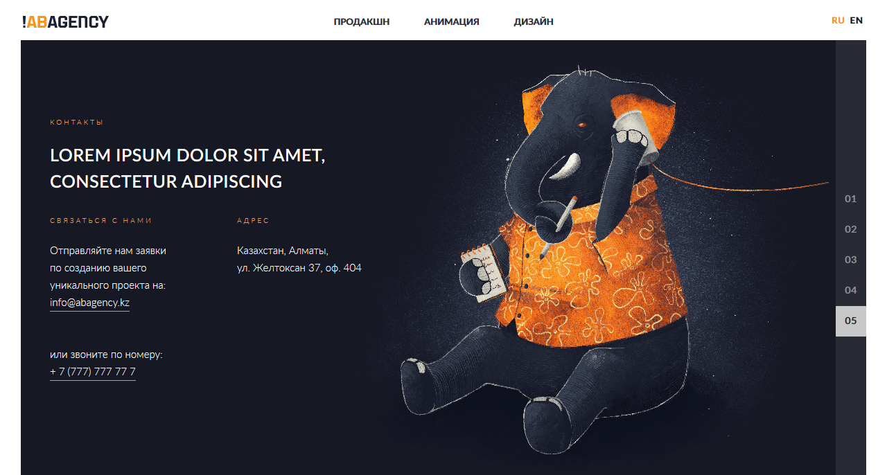Click the Lorem ipsum dolor headline
The width and height of the screenshot is (887, 475).
188,168
